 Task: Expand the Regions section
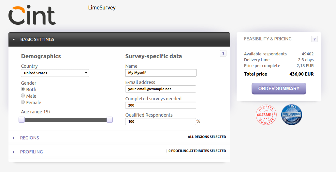(29, 138)
